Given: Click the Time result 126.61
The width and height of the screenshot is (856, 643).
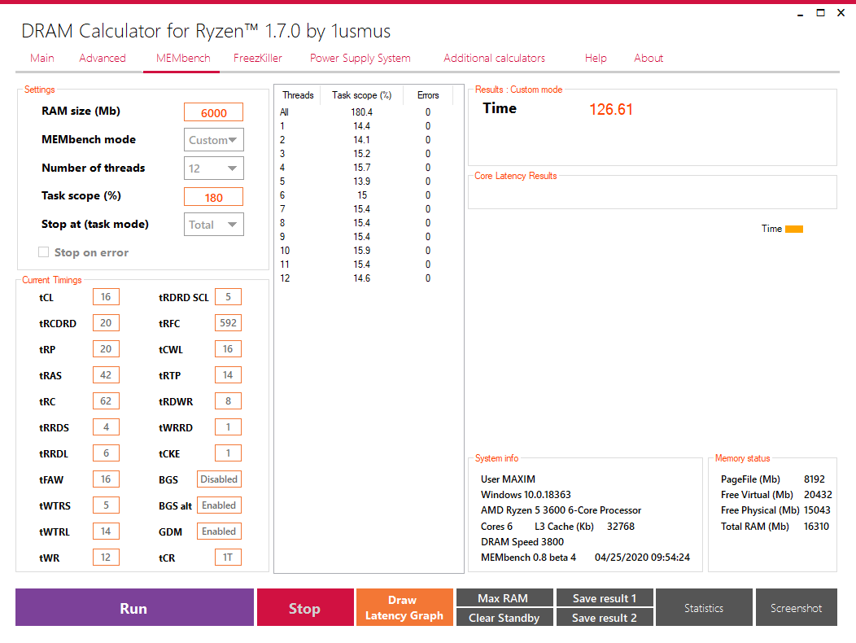Looking at the screenshot, I should 611,109.
